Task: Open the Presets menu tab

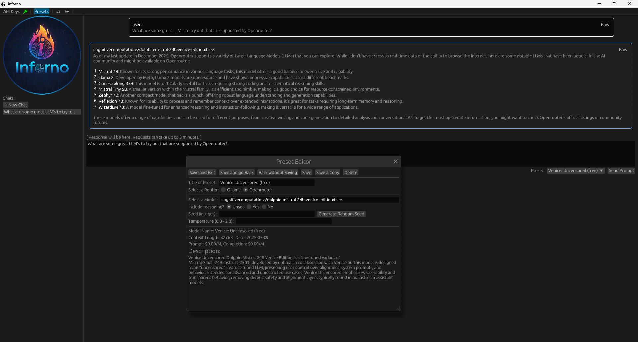Action: click(41, 12)
